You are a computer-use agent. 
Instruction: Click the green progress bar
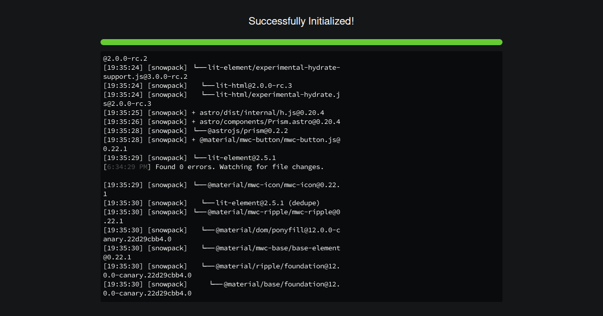coord(301,42)
